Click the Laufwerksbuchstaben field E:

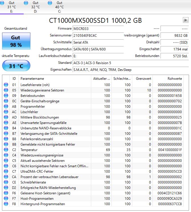tap(98, 56)
